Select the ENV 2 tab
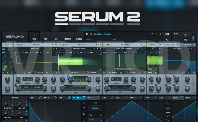The image size is (198, 122). (50, 98)
